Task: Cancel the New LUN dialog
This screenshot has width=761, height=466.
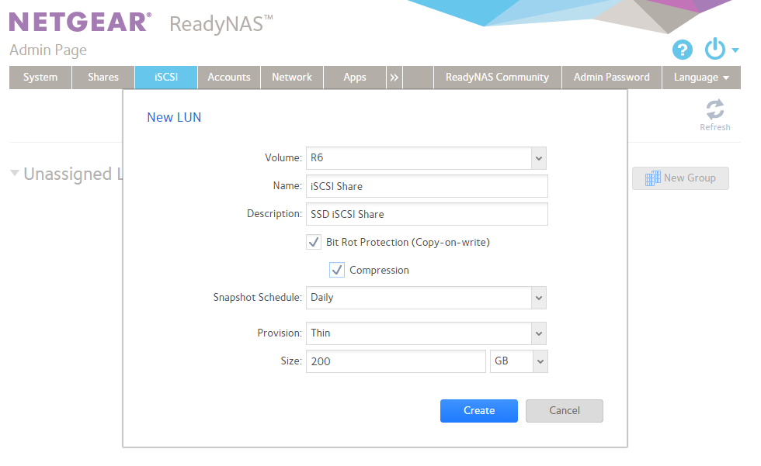Action: [x=565, y=411]
